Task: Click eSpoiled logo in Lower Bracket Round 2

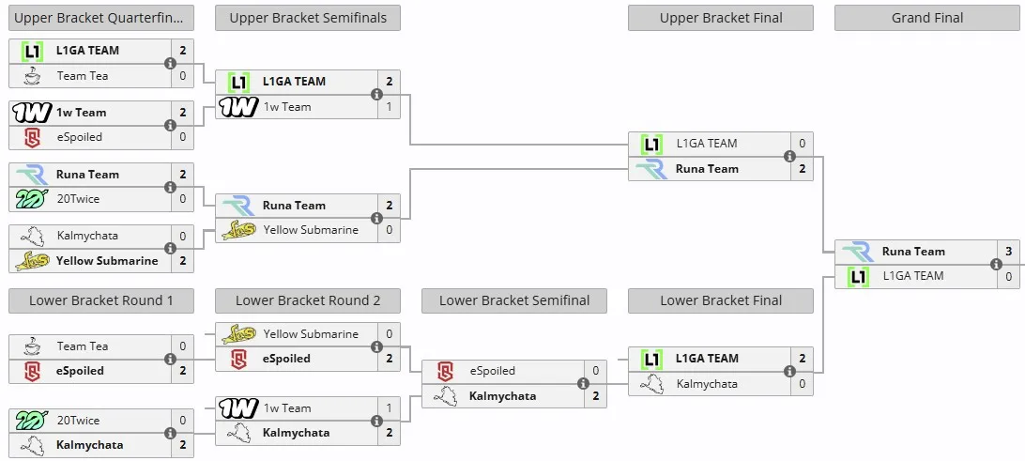Action: (238, 359)
